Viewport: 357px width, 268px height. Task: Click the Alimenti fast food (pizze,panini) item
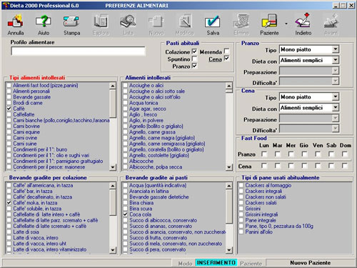click(46, 85)
